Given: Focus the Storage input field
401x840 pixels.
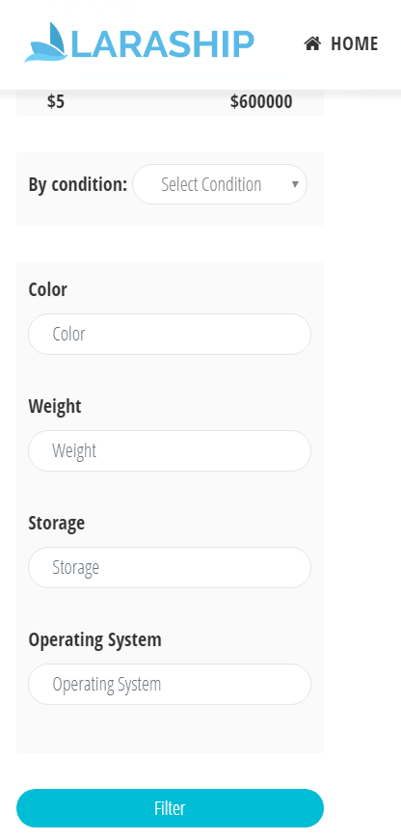Looking at the screenshot, I should [170, 567].
